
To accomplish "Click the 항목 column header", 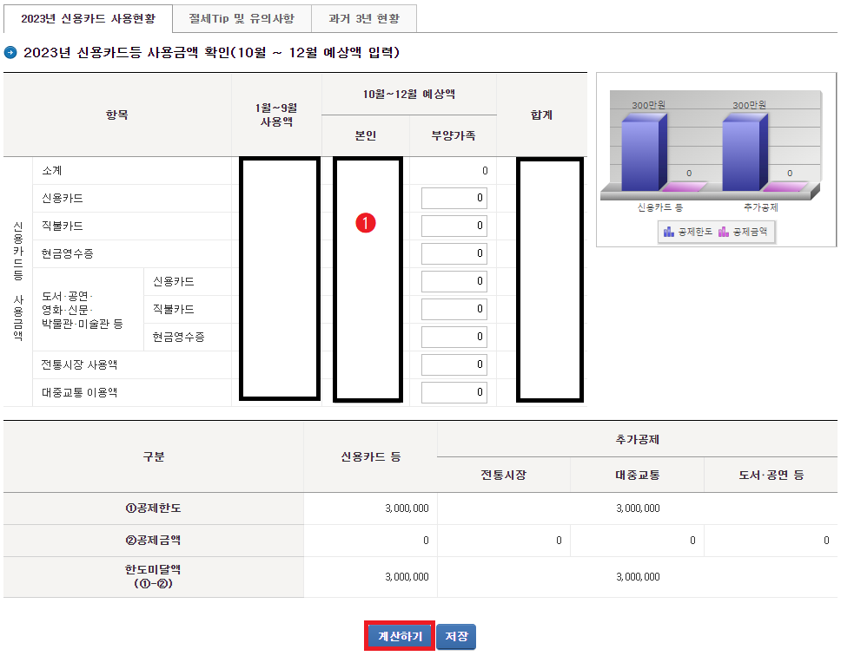I will coord(117,115).
